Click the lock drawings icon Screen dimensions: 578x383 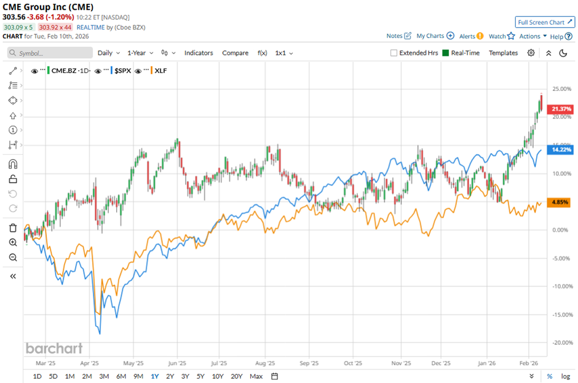(13, 180)
